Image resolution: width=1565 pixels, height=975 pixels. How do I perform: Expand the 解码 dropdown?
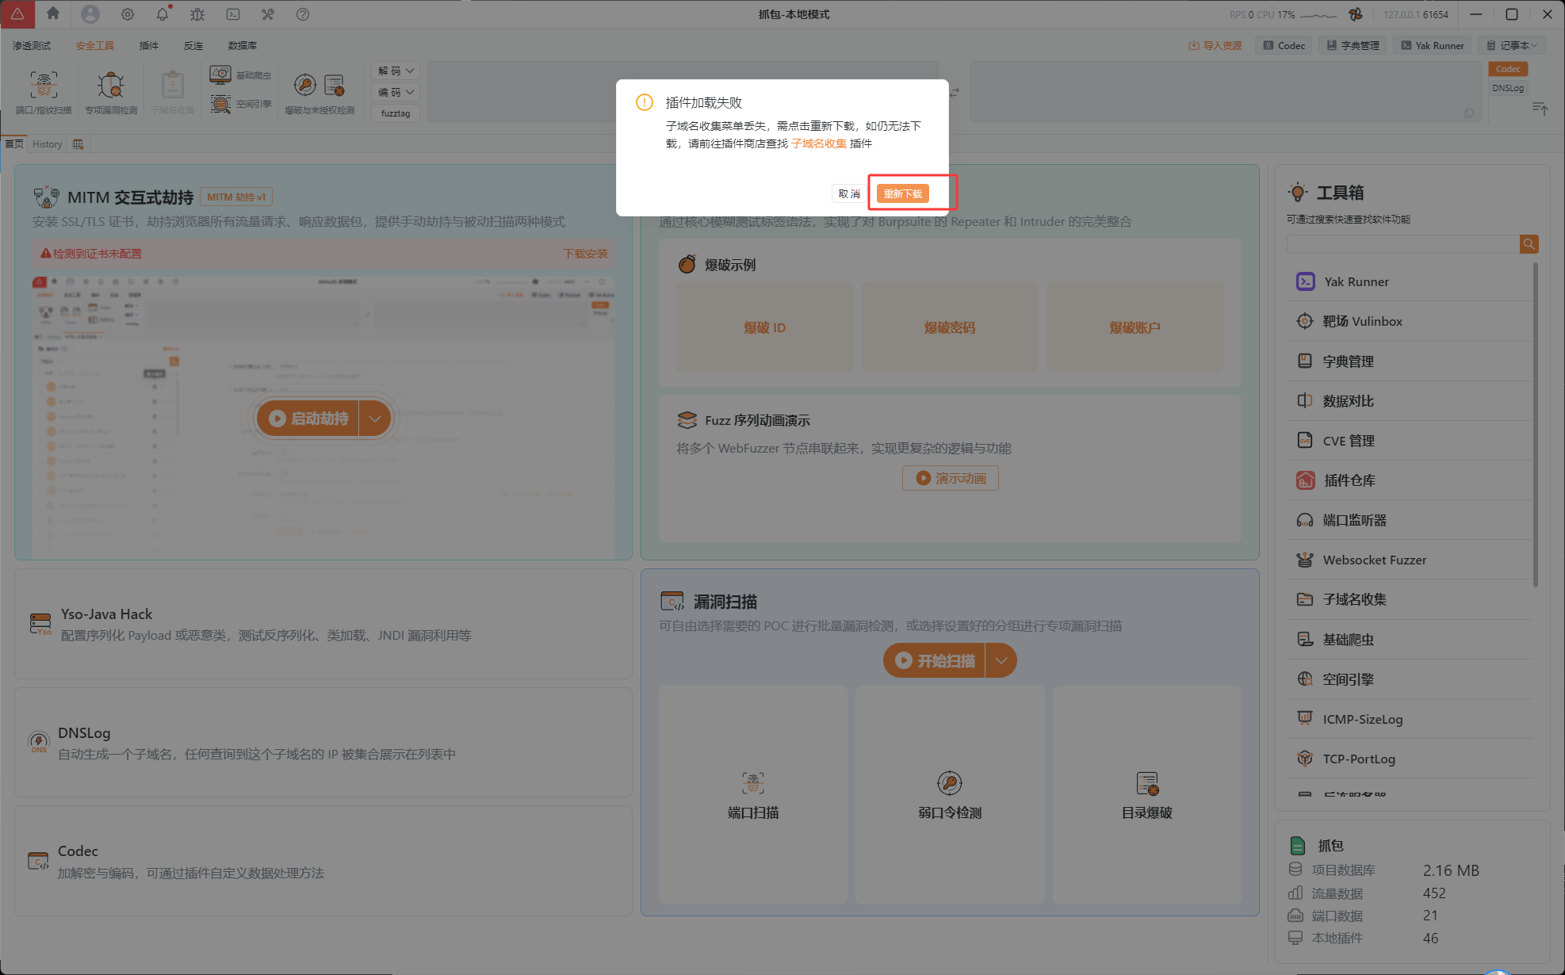point(396,71)
